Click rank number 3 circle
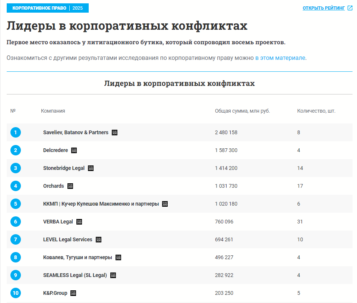The width and height of the screenshot is (357, 303). pos(16,168)
